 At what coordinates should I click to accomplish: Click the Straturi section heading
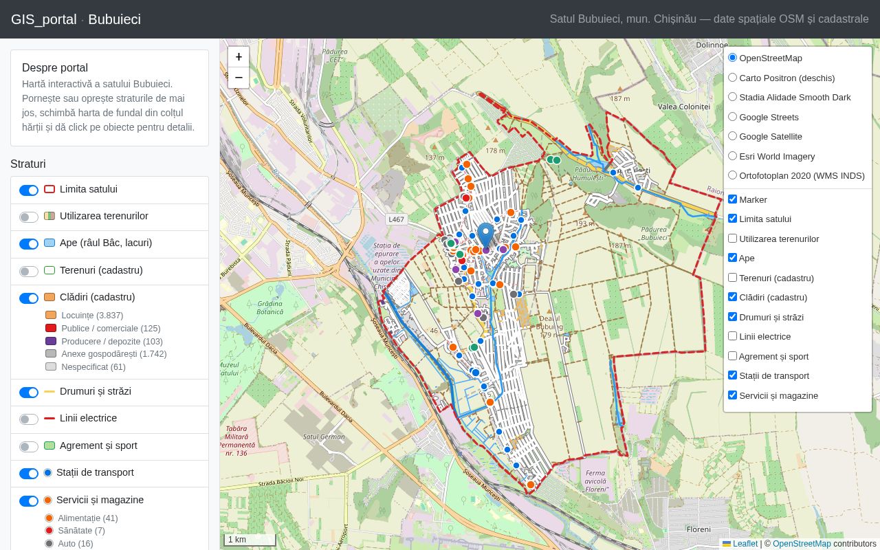point(28,164)
